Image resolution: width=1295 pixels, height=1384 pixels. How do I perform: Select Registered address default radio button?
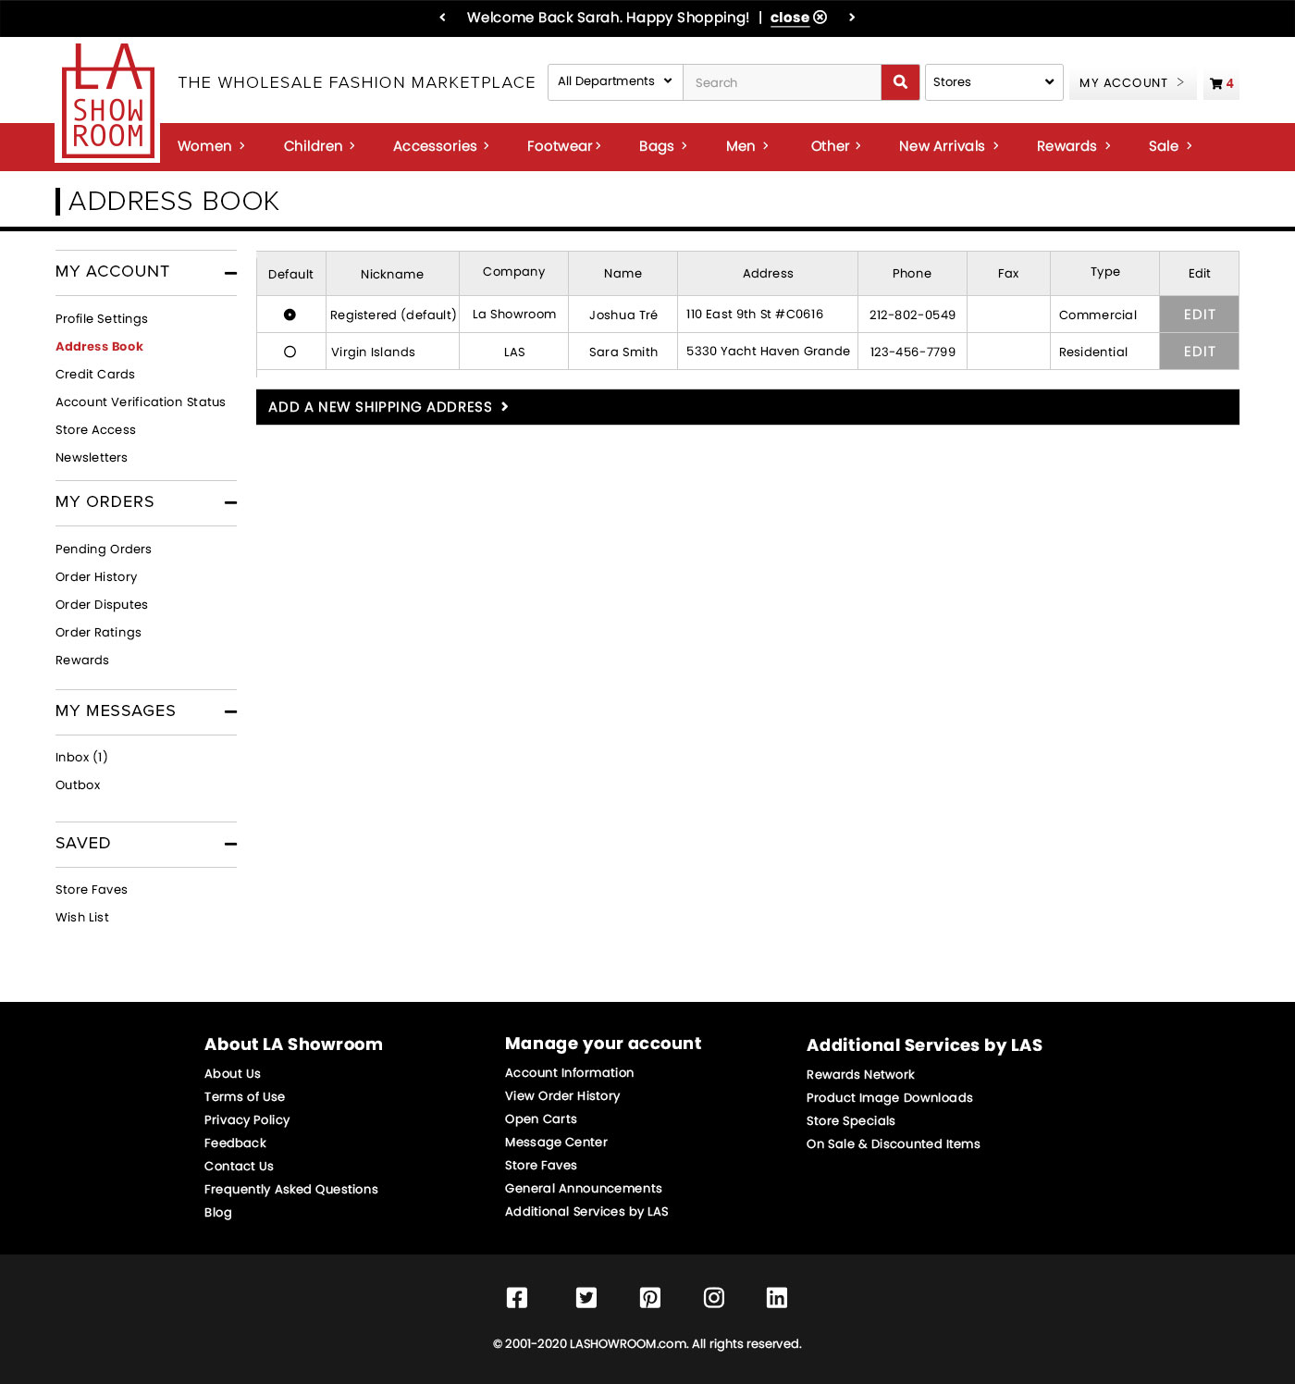[290, 315]
